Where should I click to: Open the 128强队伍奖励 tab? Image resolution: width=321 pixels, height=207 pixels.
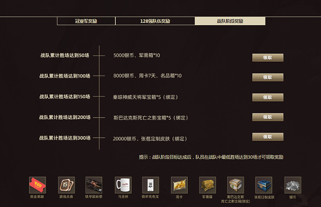coord(155,21)
